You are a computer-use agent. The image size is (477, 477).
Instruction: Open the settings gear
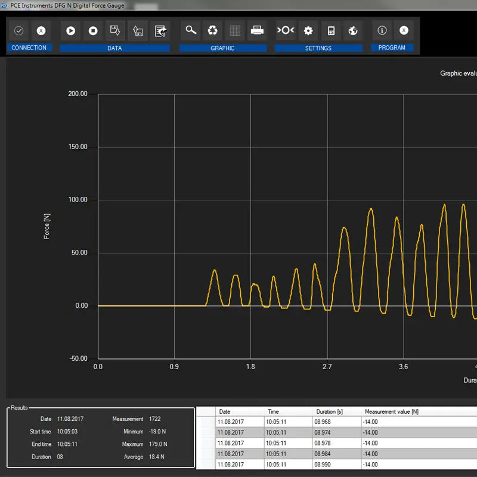[308, 31]
